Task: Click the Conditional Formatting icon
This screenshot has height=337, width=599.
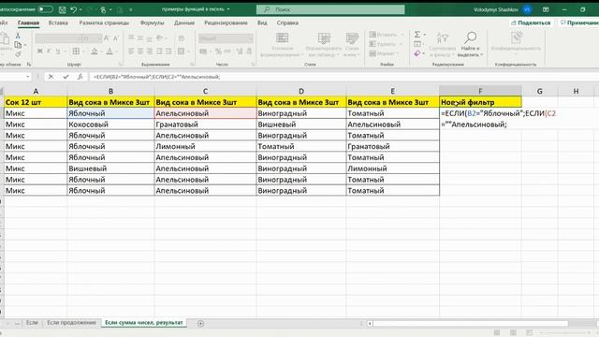Action: pyautogui.click(x=283, y=38)
